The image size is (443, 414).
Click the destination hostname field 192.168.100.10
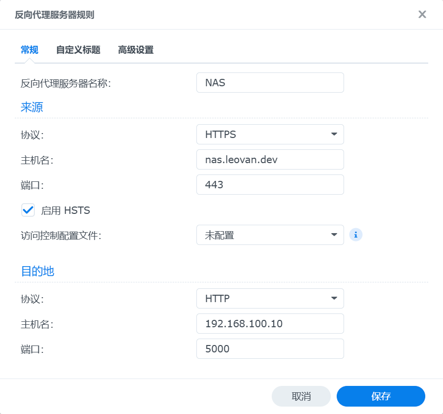point(270,323)
